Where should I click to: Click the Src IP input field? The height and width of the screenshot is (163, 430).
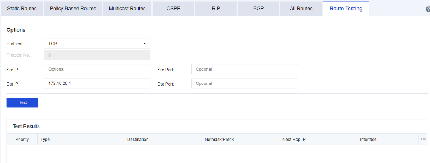pyautogui.click(x=97, y=69)
